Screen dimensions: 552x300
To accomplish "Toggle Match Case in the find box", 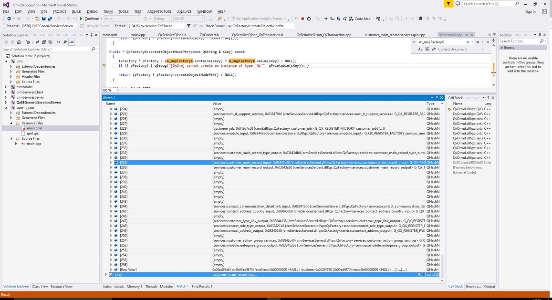I will coord(420,49).
